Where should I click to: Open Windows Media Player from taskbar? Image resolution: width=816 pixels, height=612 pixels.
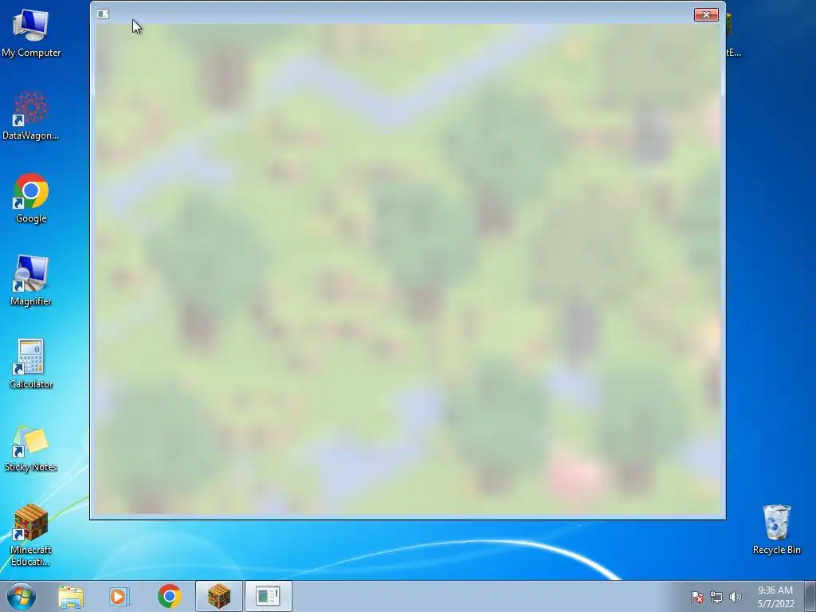(x=120, y=596)
